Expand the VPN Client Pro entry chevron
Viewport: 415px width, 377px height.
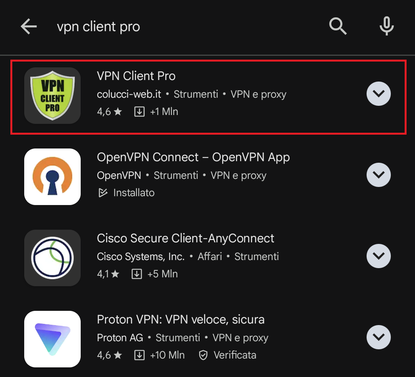tap(378, 93)
